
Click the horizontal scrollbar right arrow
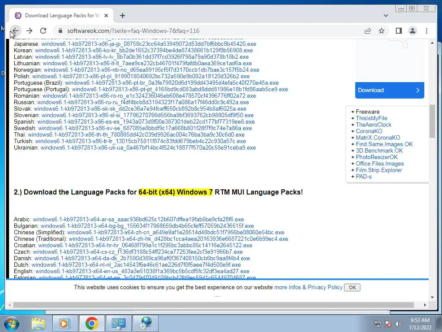click(425, 305)
